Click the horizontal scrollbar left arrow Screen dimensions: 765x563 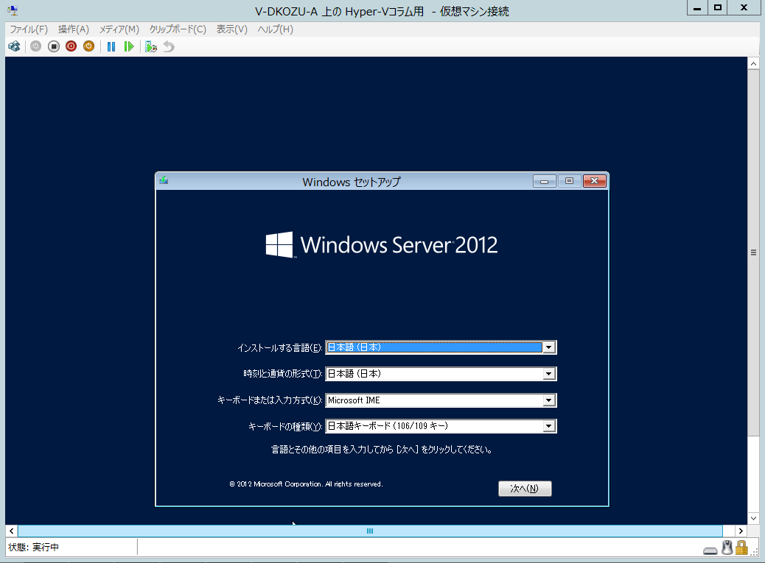click(x=11, y=531)
